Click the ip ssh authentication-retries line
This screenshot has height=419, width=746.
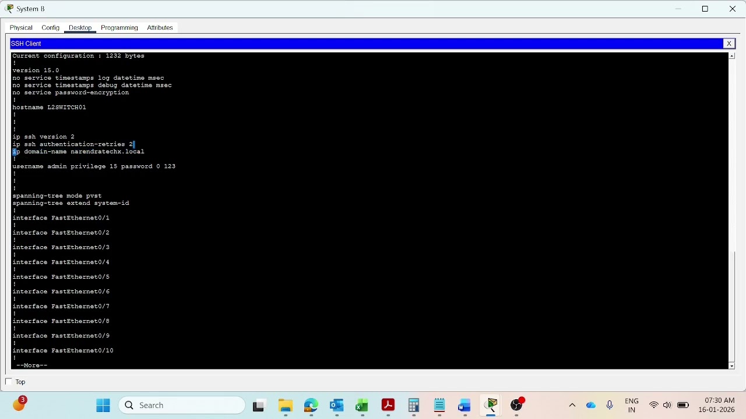(x=73, y=144)
